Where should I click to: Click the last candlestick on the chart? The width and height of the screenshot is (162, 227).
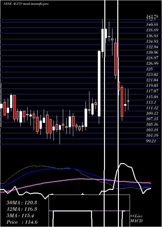pos(128,101)
